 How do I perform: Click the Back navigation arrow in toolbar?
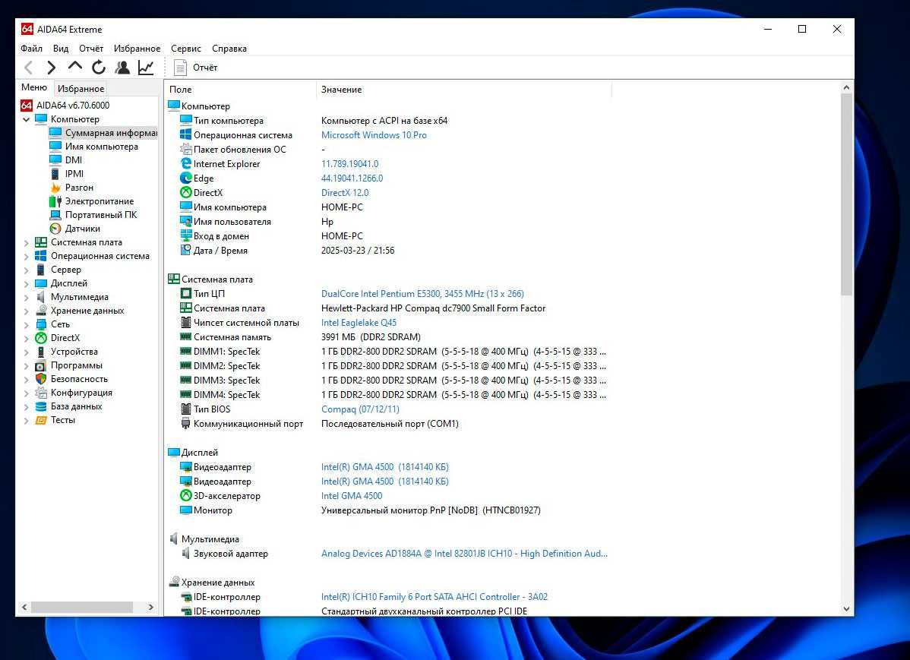[28, 68]
